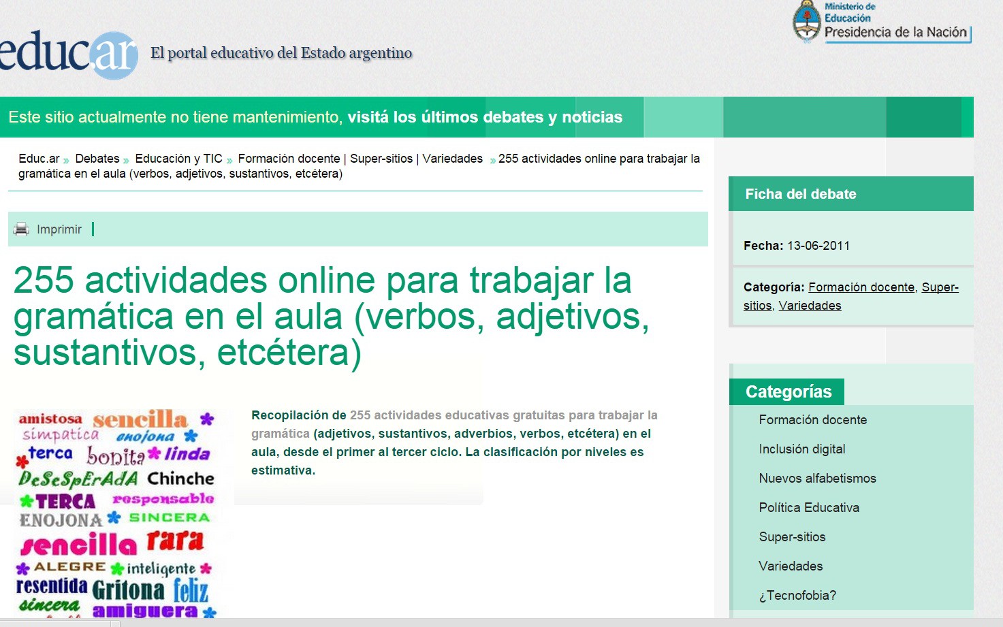Select Inclusión digital in the Categorías sidebar
Screen dimensions: 1003x627
point(801,449)
